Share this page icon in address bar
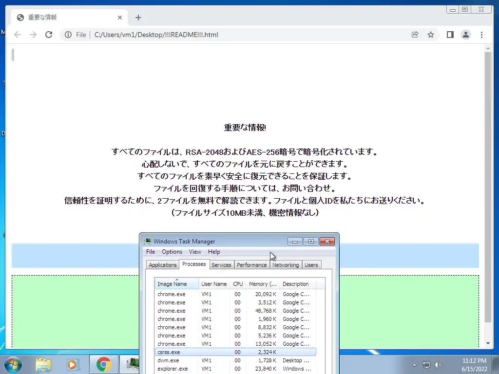Viewport: 499px width, 374px height. pyautogui.click(x=415, y=35)
